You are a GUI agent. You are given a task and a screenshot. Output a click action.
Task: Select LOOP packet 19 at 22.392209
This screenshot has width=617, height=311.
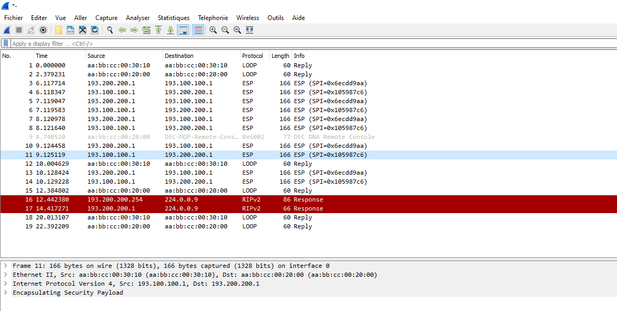coord(308,226)
